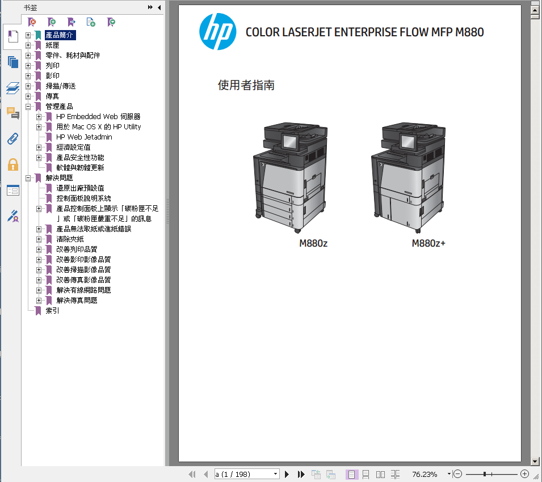Delete the selected bookmark
Image resolution: width=542 pixels, height=482 pixels.
click(x=32, y=23)
